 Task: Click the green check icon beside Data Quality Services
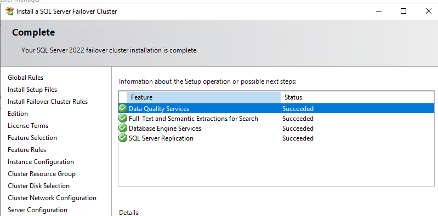[123, 108]
